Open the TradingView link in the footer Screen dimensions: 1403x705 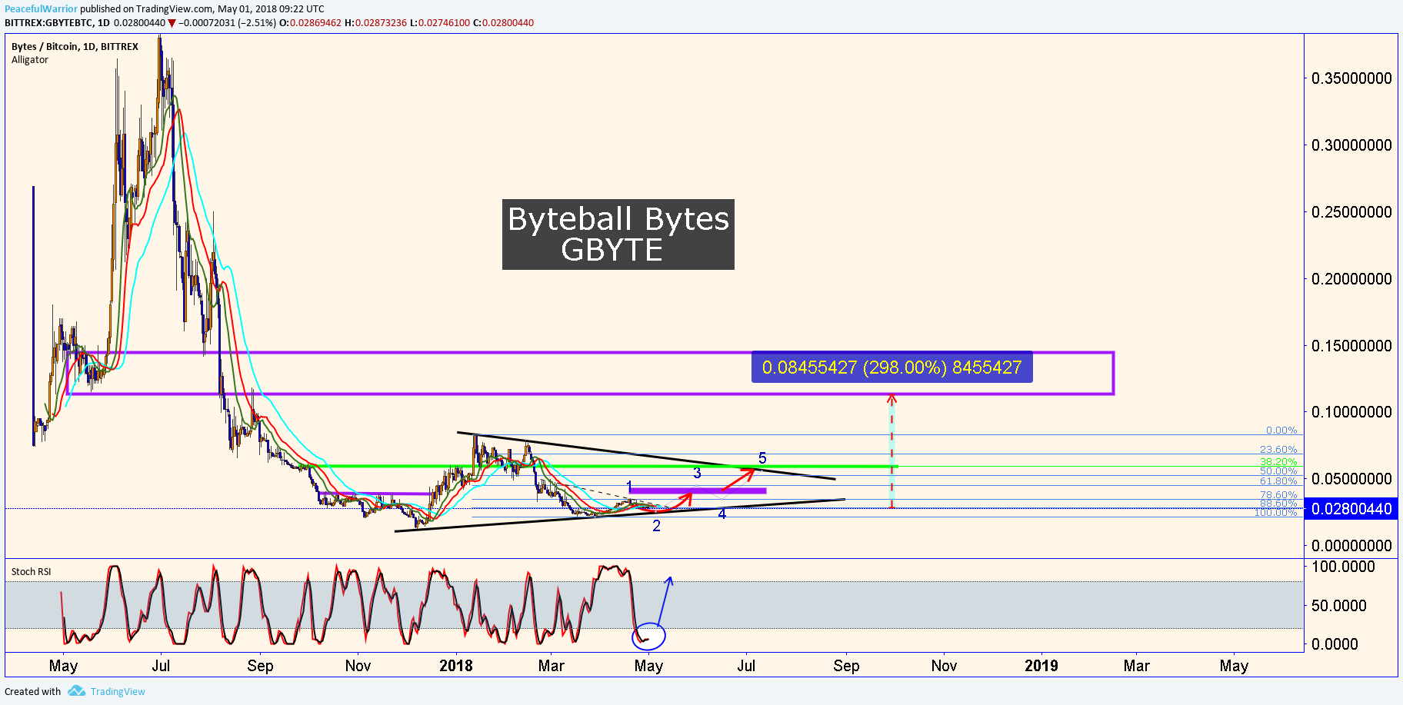click(x=118, y=691)
